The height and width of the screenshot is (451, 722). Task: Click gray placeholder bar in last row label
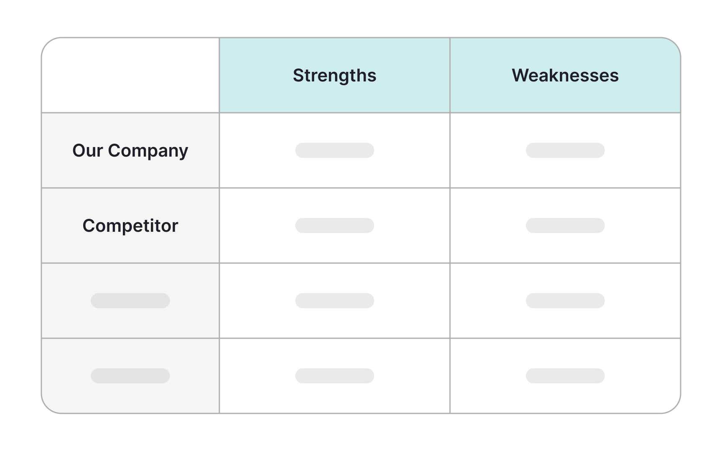[x=130, y=376]
